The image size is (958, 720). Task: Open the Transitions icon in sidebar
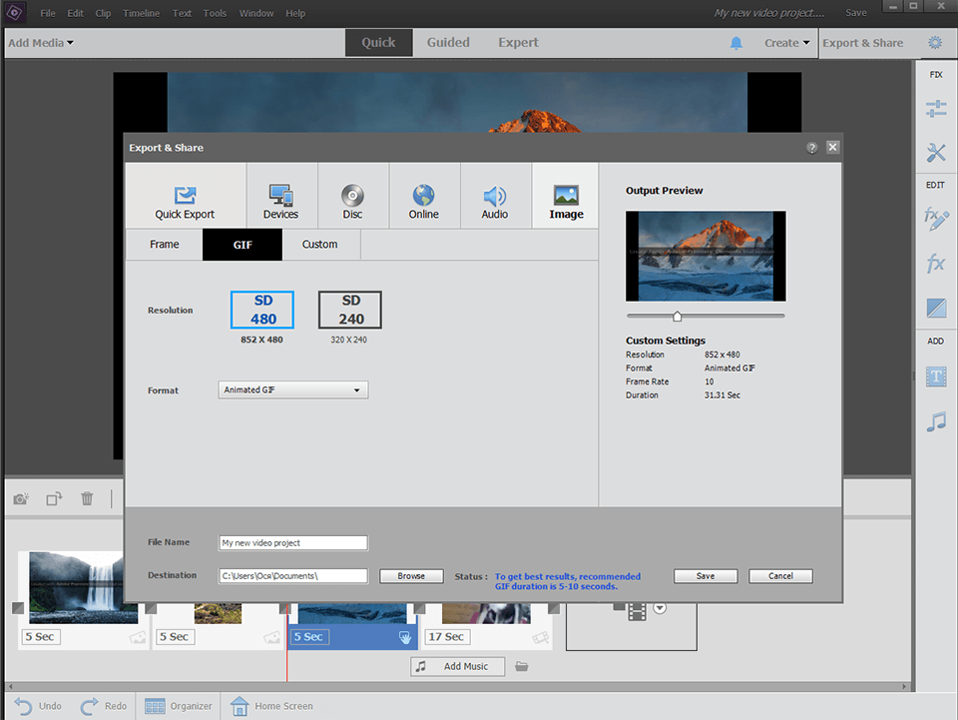coord(936,308)
